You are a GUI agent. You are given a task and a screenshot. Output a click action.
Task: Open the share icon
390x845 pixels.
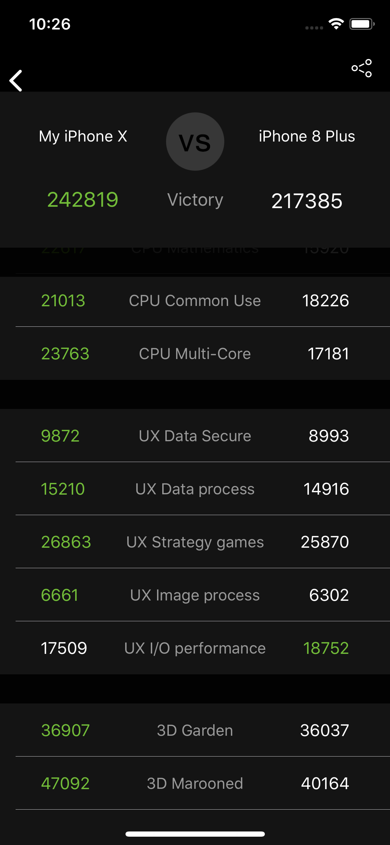(362, 68)
